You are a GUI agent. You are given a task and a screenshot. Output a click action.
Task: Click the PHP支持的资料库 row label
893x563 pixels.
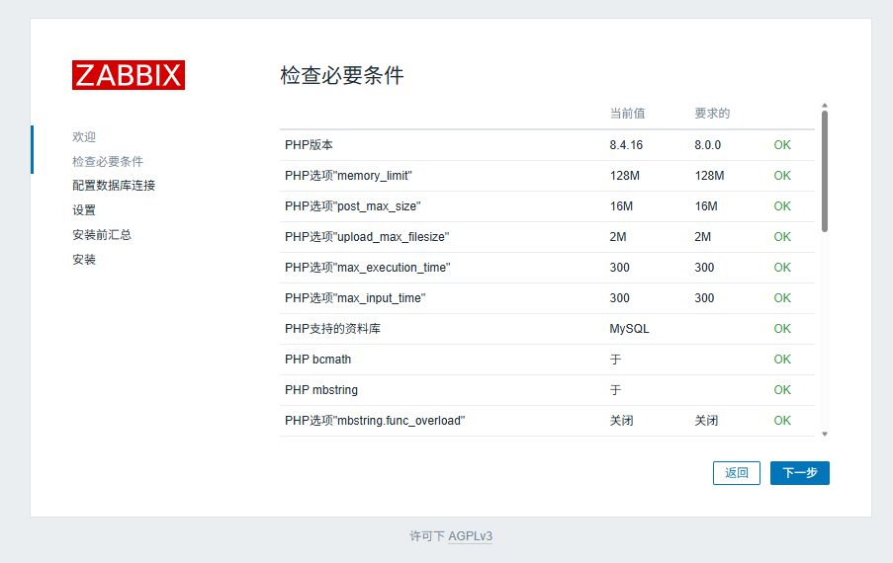332,329
